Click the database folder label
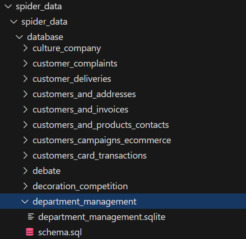This screenshot has height=239, width=246. tap(45, 37)
